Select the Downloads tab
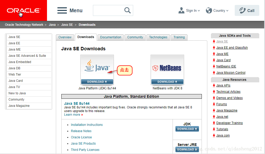Viewport: 265px width, 154px height. (86, 37)
